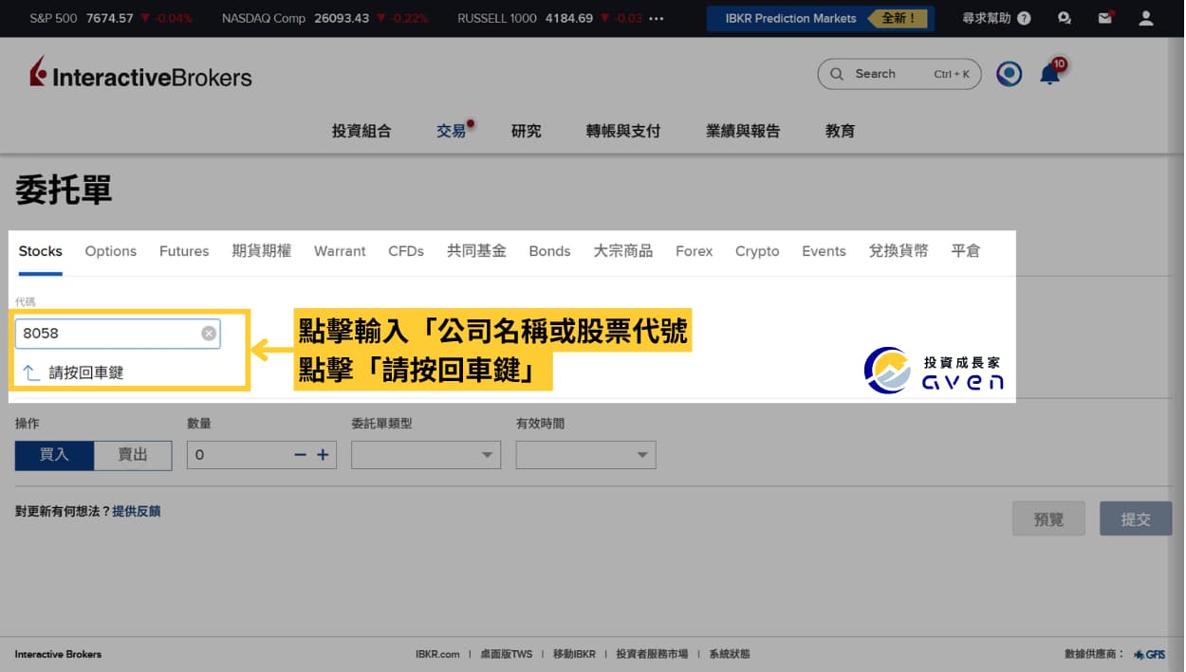This screenshot has height=672, width=1186.
Task: Click the Search box with Ctrl+K
Action: click(899, 74)
